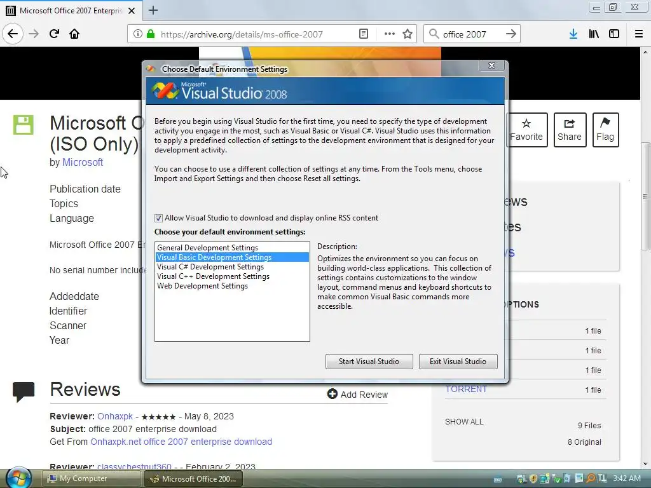Open the browser downloads arrow
651x488 pixels.
click(x=573, y=34)
